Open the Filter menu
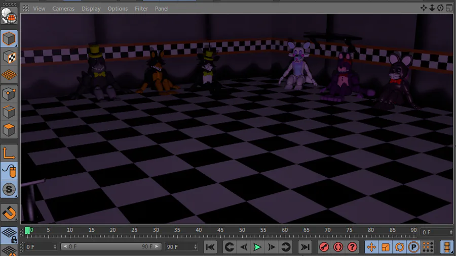 pyautogui.click(x=141, y=9)
